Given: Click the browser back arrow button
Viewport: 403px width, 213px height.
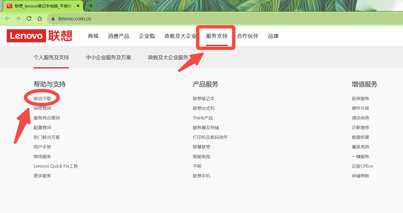Looking at the screenshot, I should 7,19.
